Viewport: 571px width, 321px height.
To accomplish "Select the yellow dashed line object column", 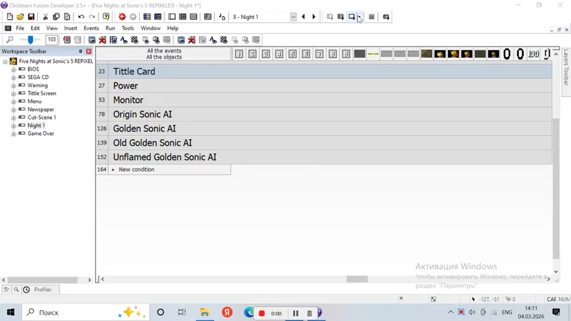I will 373,54.
